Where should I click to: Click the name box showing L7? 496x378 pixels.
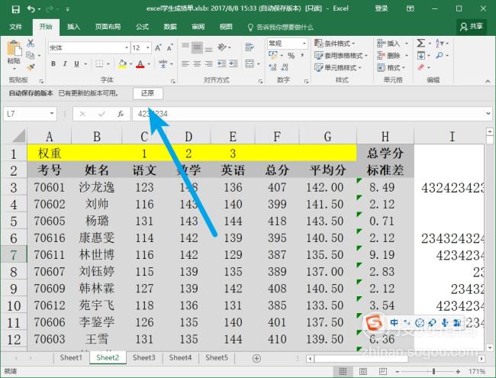[x=30, y=114]
